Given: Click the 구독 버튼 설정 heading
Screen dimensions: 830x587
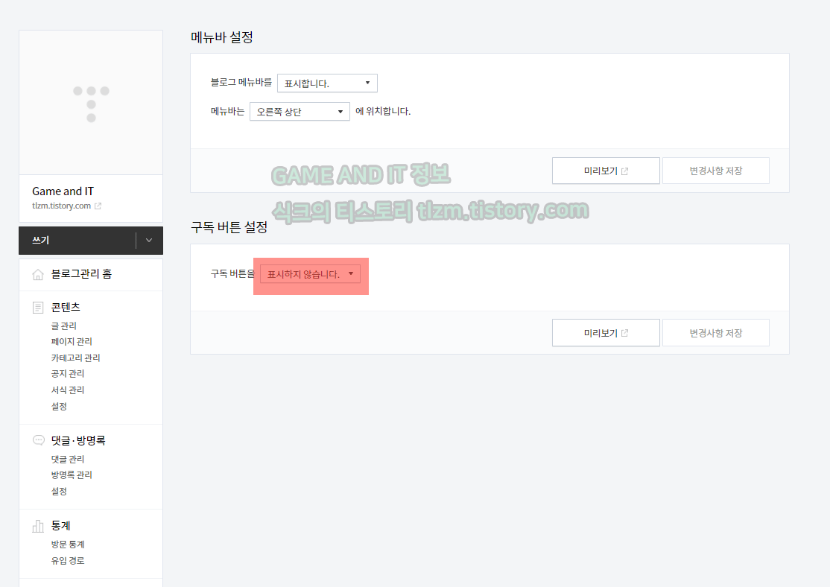Looking at the screenshot, I should pyautogui.click(x=229, y=227).
